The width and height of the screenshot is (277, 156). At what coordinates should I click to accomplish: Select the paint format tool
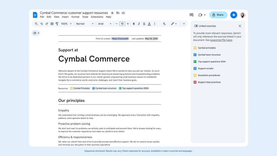click(57, 24)
